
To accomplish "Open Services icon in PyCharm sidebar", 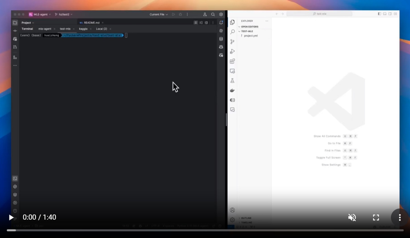I will tap(15, 203).
